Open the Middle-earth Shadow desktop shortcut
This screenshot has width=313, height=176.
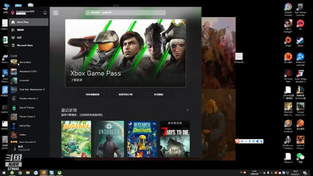coord(288,143)
